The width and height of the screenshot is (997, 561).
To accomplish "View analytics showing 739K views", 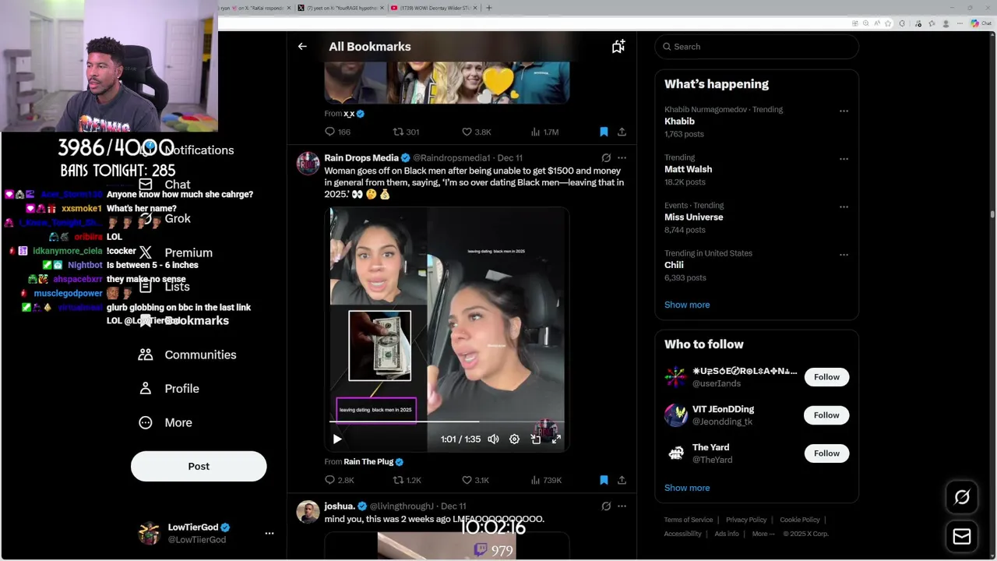I will [x=545, y=480].
